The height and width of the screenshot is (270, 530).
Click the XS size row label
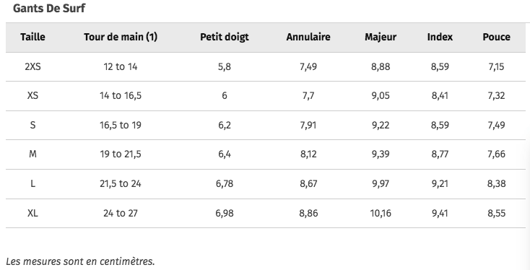[32, 95]
